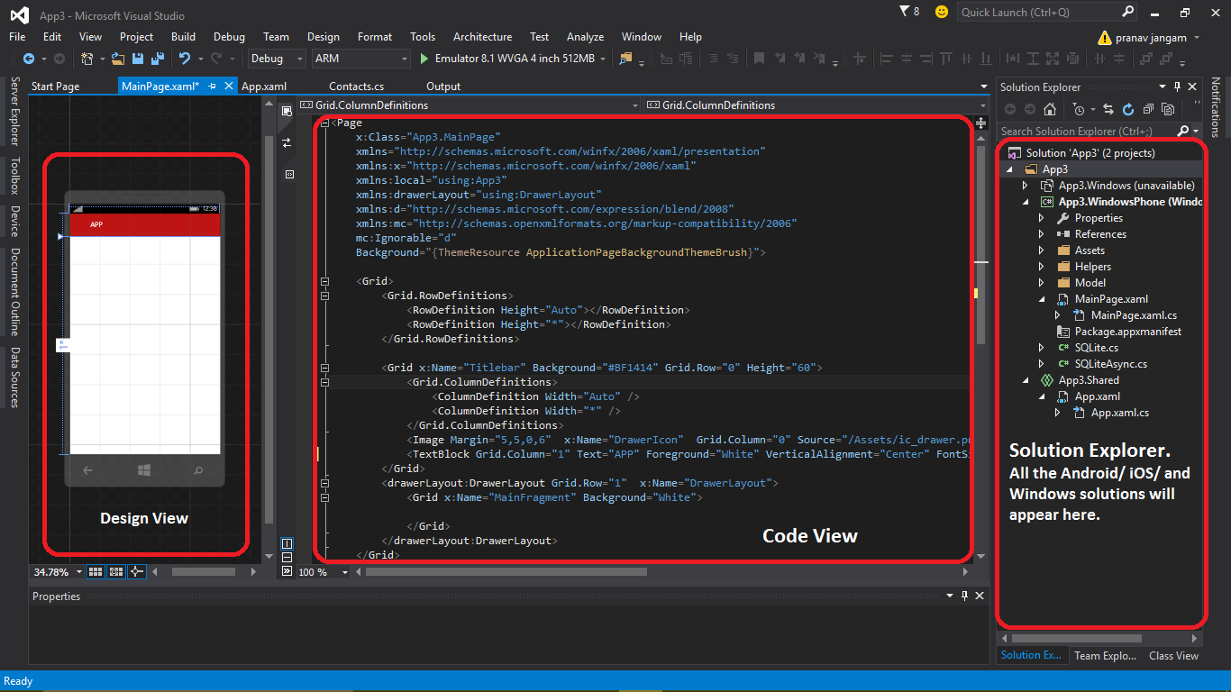The height and width of the screenshot is (692, 1231).
Task: Open the Server Explorer side tab
Action: point(14,112)
